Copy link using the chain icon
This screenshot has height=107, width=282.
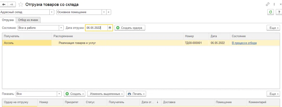point(268,4)
